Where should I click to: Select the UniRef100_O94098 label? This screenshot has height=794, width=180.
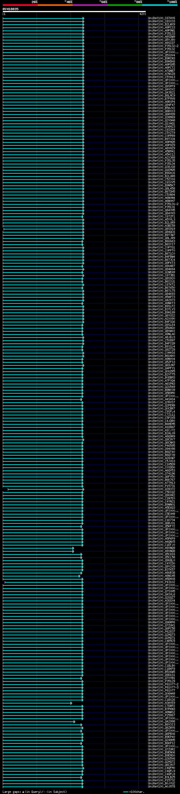click(161, 449)
